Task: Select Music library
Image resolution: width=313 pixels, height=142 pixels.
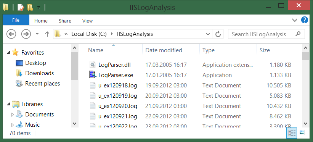Action: (32, 125)
